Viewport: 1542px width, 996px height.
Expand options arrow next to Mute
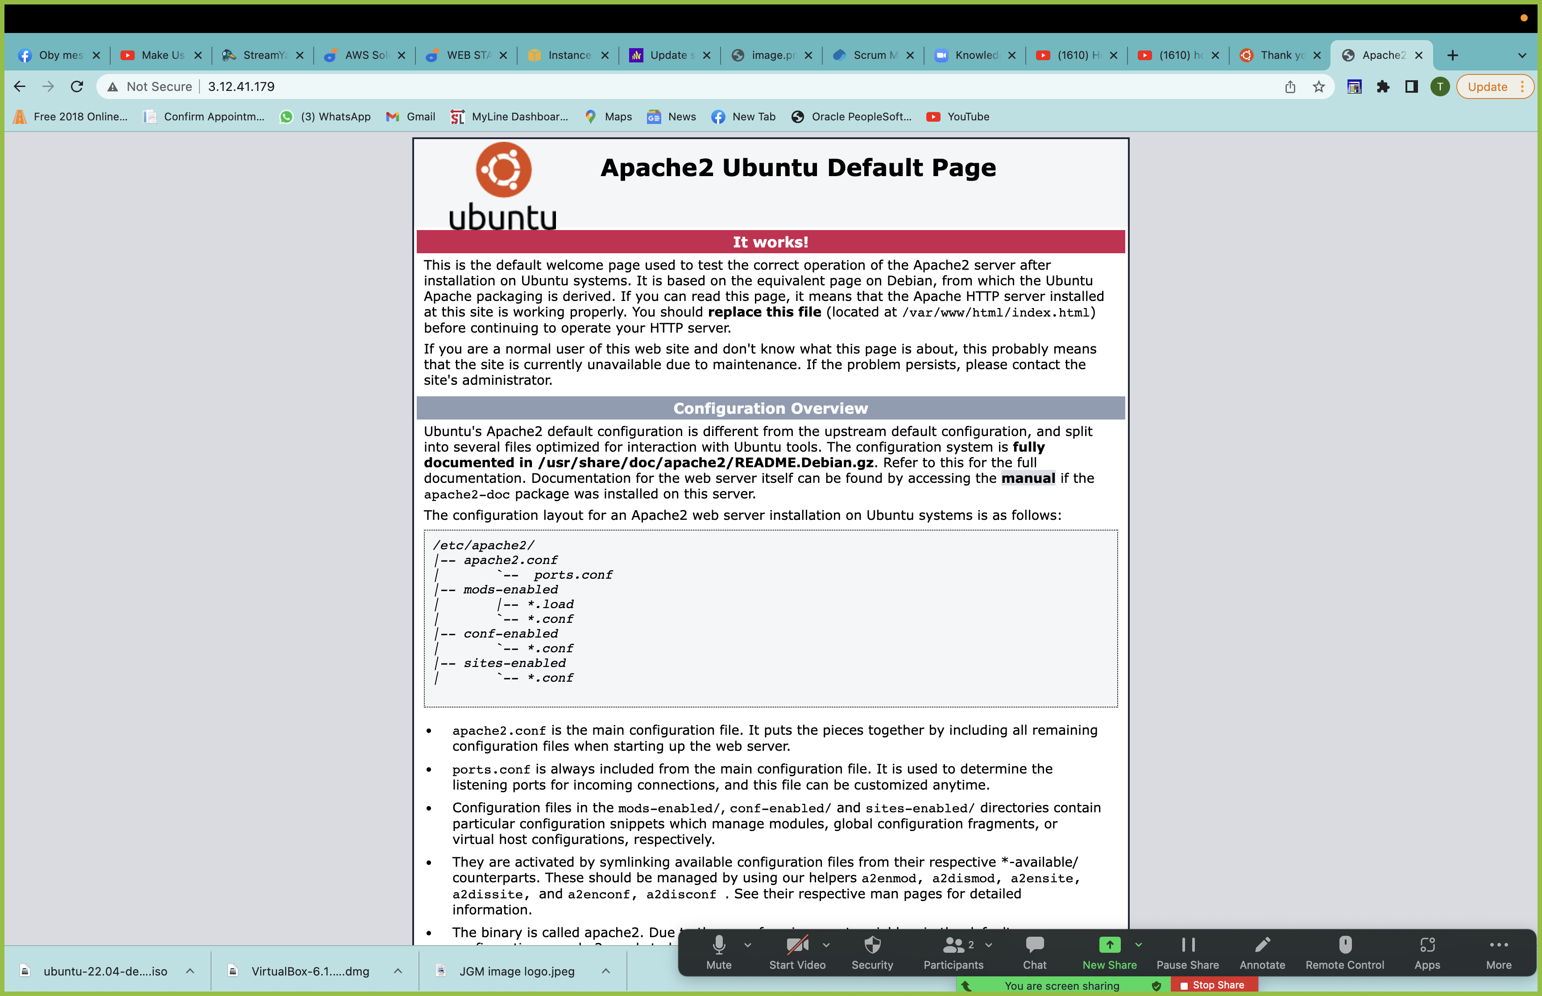point(748,945)
